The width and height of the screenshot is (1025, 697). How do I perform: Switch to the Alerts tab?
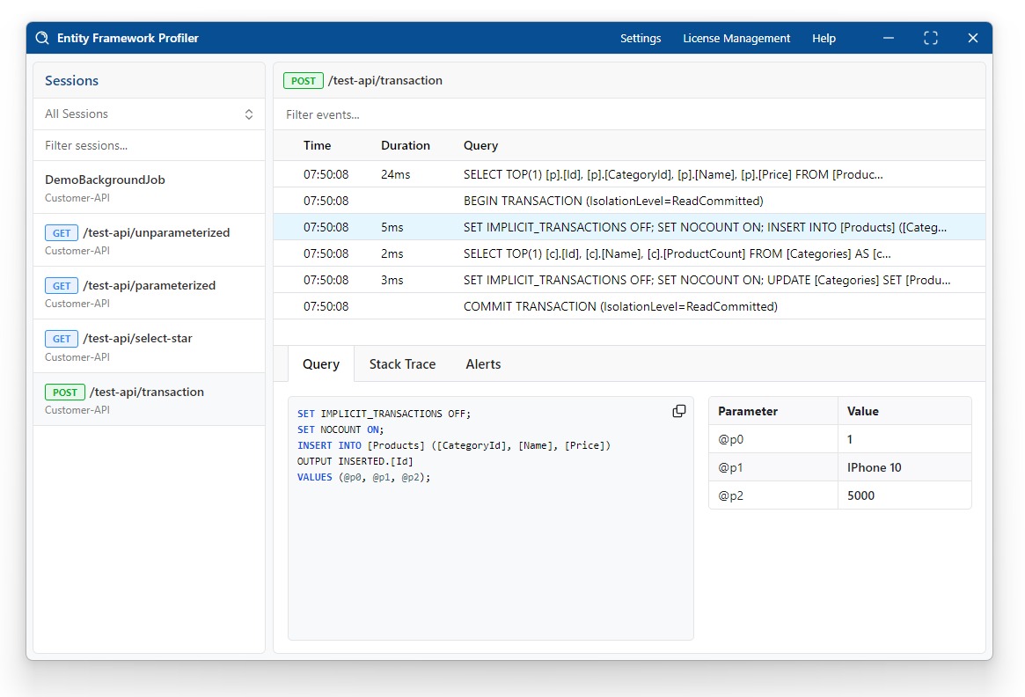pyautogui.click(x=483, y=364)
